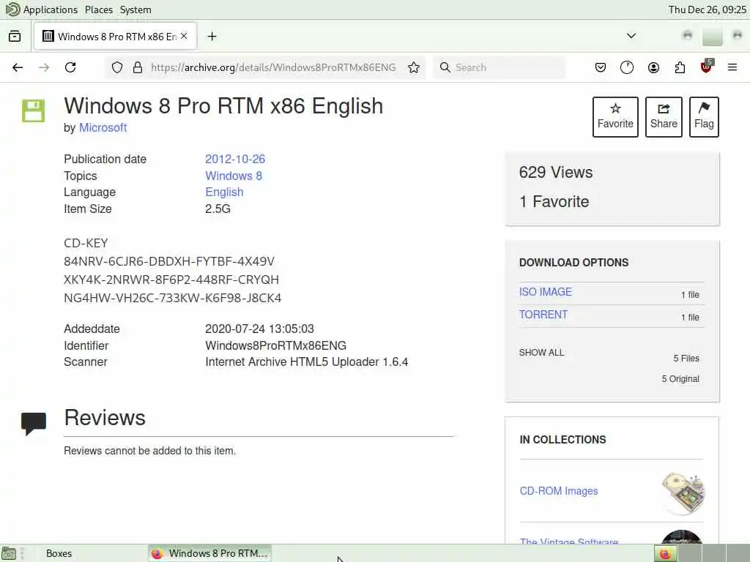Click the 2020-07-24 13:05:03 added date
This screenshot has width=750, height=562.
[x=259, y=329]
